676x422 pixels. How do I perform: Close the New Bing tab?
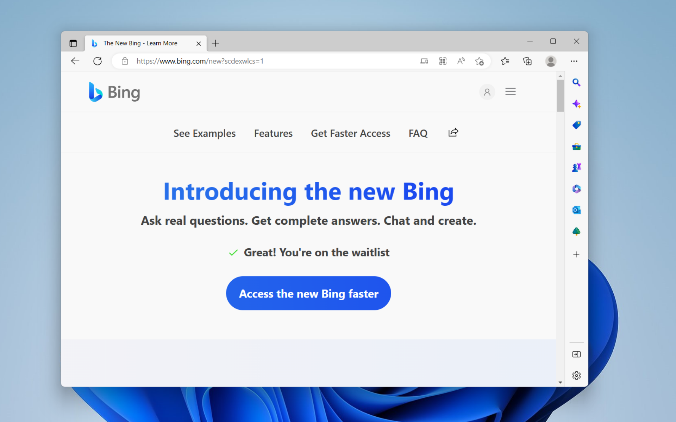tap(199, 43)
